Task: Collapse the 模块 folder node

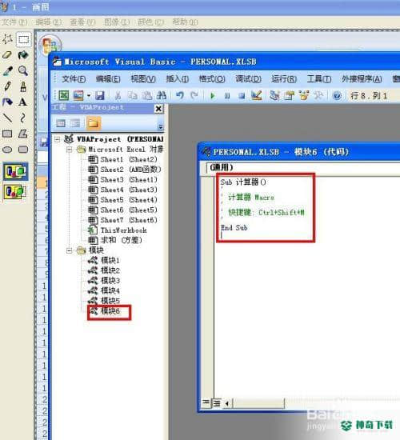Action: click(70, 250)
